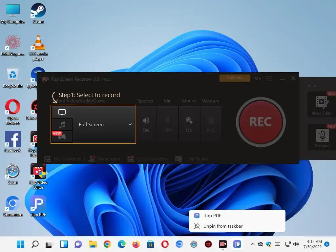Select the My Computer desktop icon
This screenshot has height=252, width=336.
coord(13,14)
